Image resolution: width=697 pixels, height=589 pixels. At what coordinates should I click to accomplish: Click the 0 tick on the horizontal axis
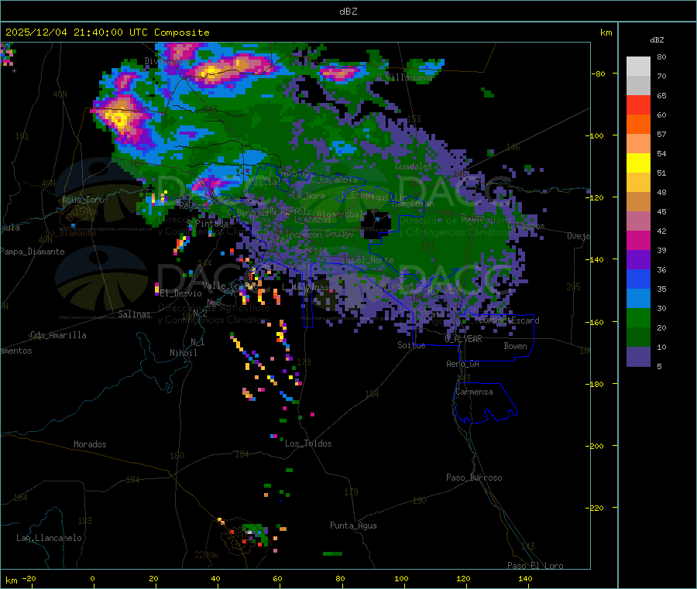tap(92, 578)
